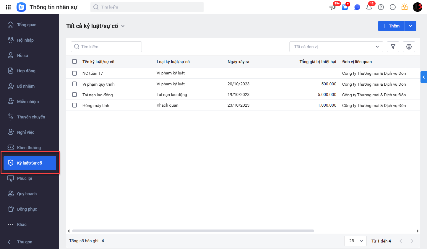
Task: Open the app launcher grid icon
Action: pyautogui.click(x=8, y=7)
